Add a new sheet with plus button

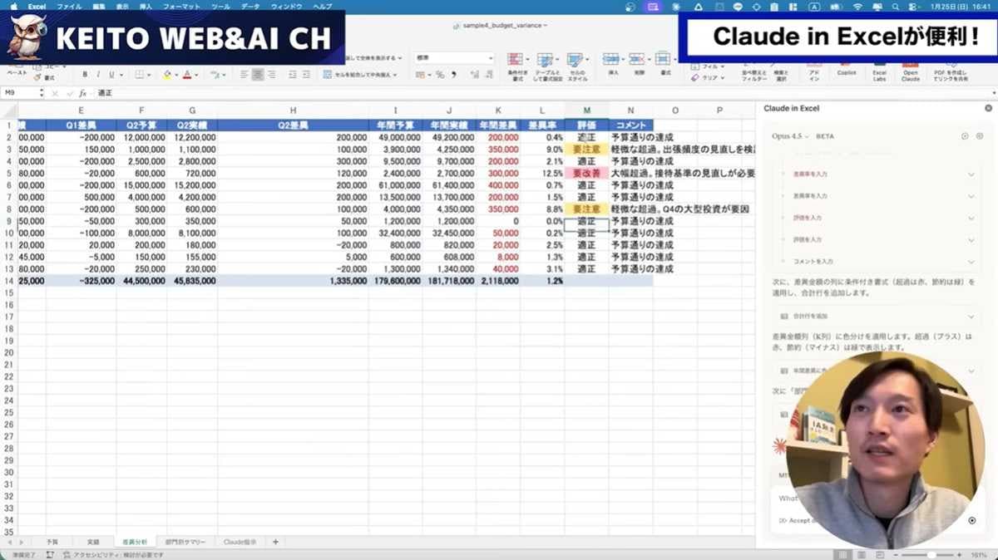[x=275, y=542]
